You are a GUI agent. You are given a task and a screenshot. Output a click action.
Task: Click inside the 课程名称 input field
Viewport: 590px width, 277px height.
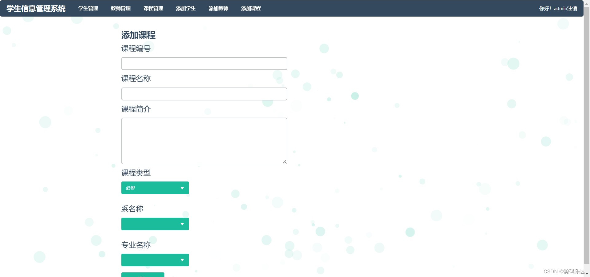[x=204, y=94]
